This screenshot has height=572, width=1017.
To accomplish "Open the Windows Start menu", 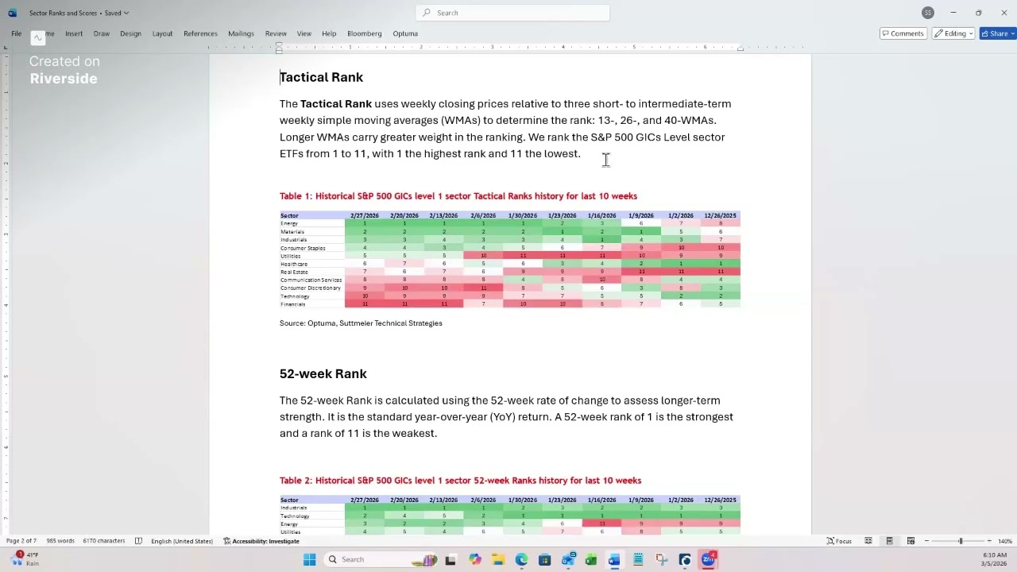I will [x=309, y=559].
